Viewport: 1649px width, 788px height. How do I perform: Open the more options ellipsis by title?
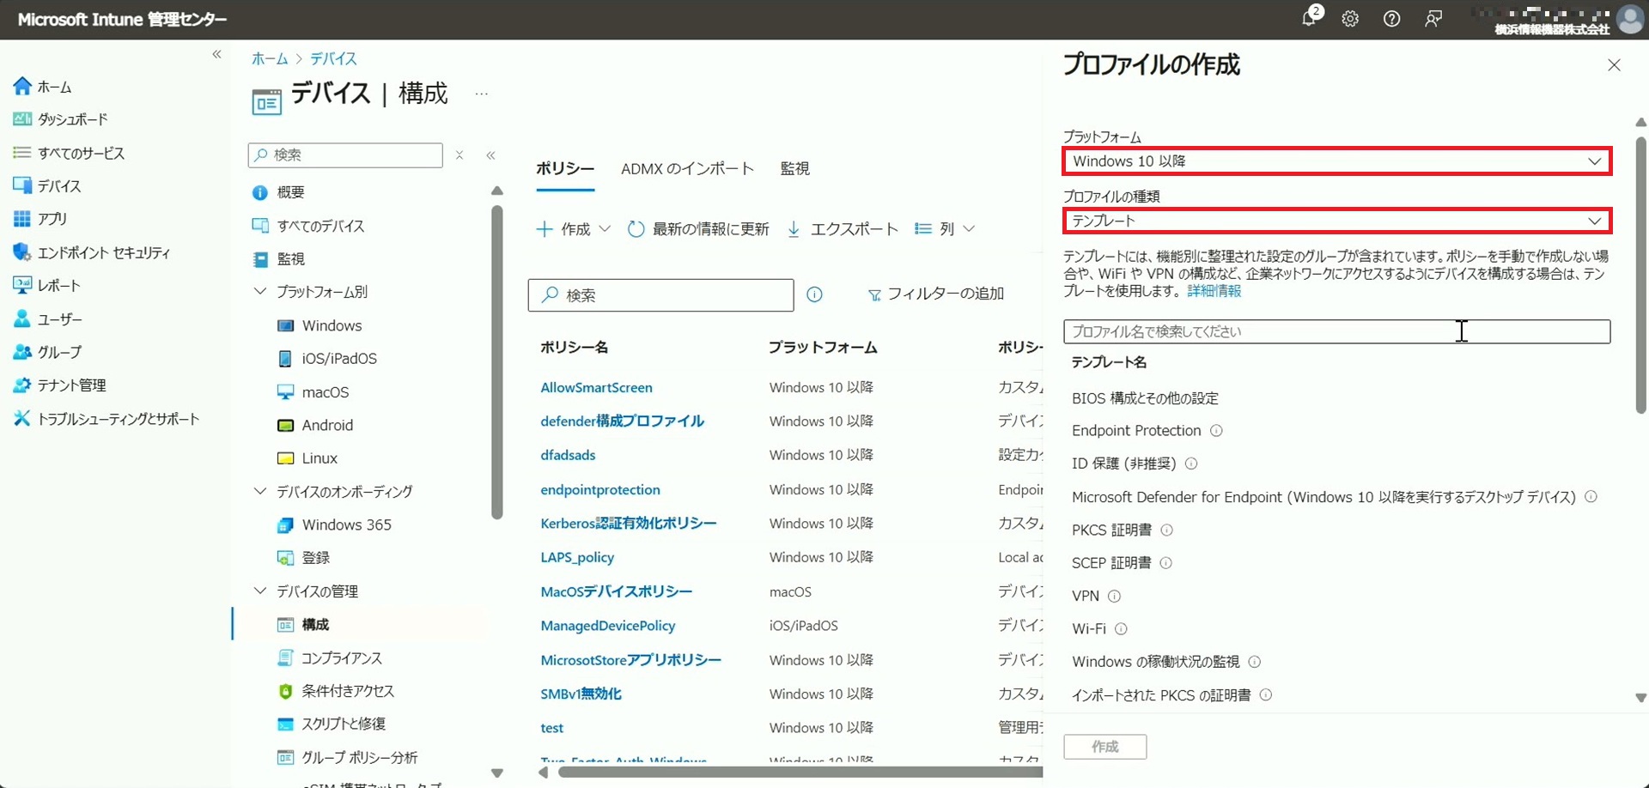[x=482, y=94]
